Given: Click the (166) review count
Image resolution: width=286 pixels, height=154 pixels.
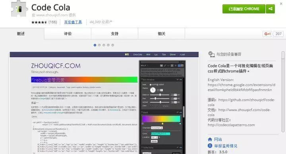Looking at the screenshot, I should (53, 22).
